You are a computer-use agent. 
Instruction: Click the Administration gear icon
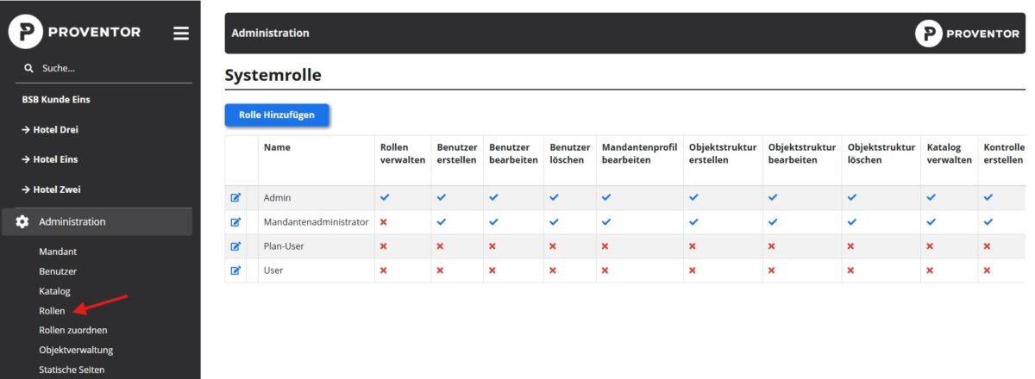click(x=23, y=221)
